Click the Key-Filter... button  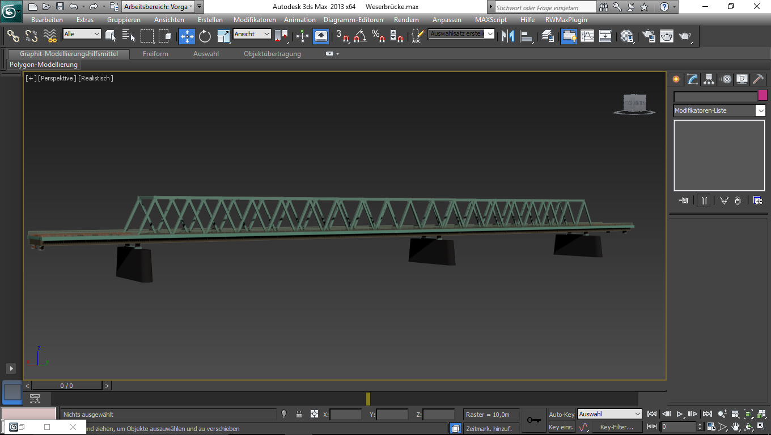pos(616,427)
